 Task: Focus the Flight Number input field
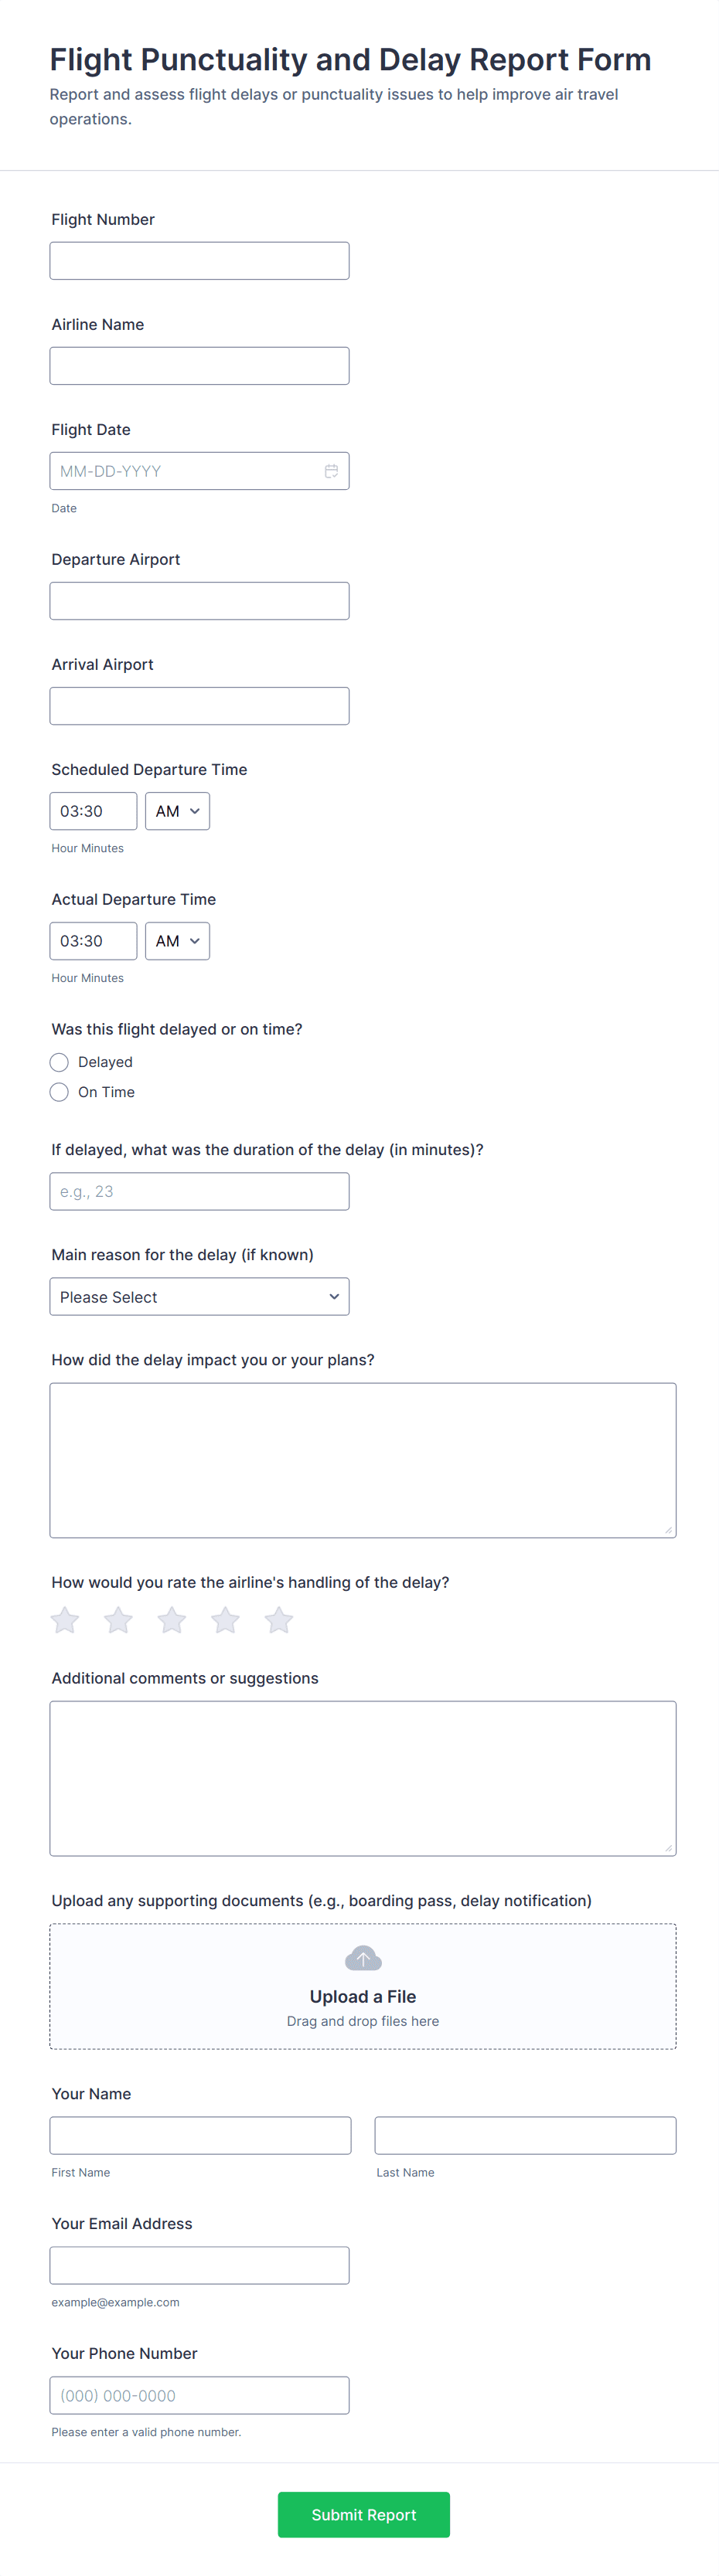pyautogui.click(x=199, y=261)
